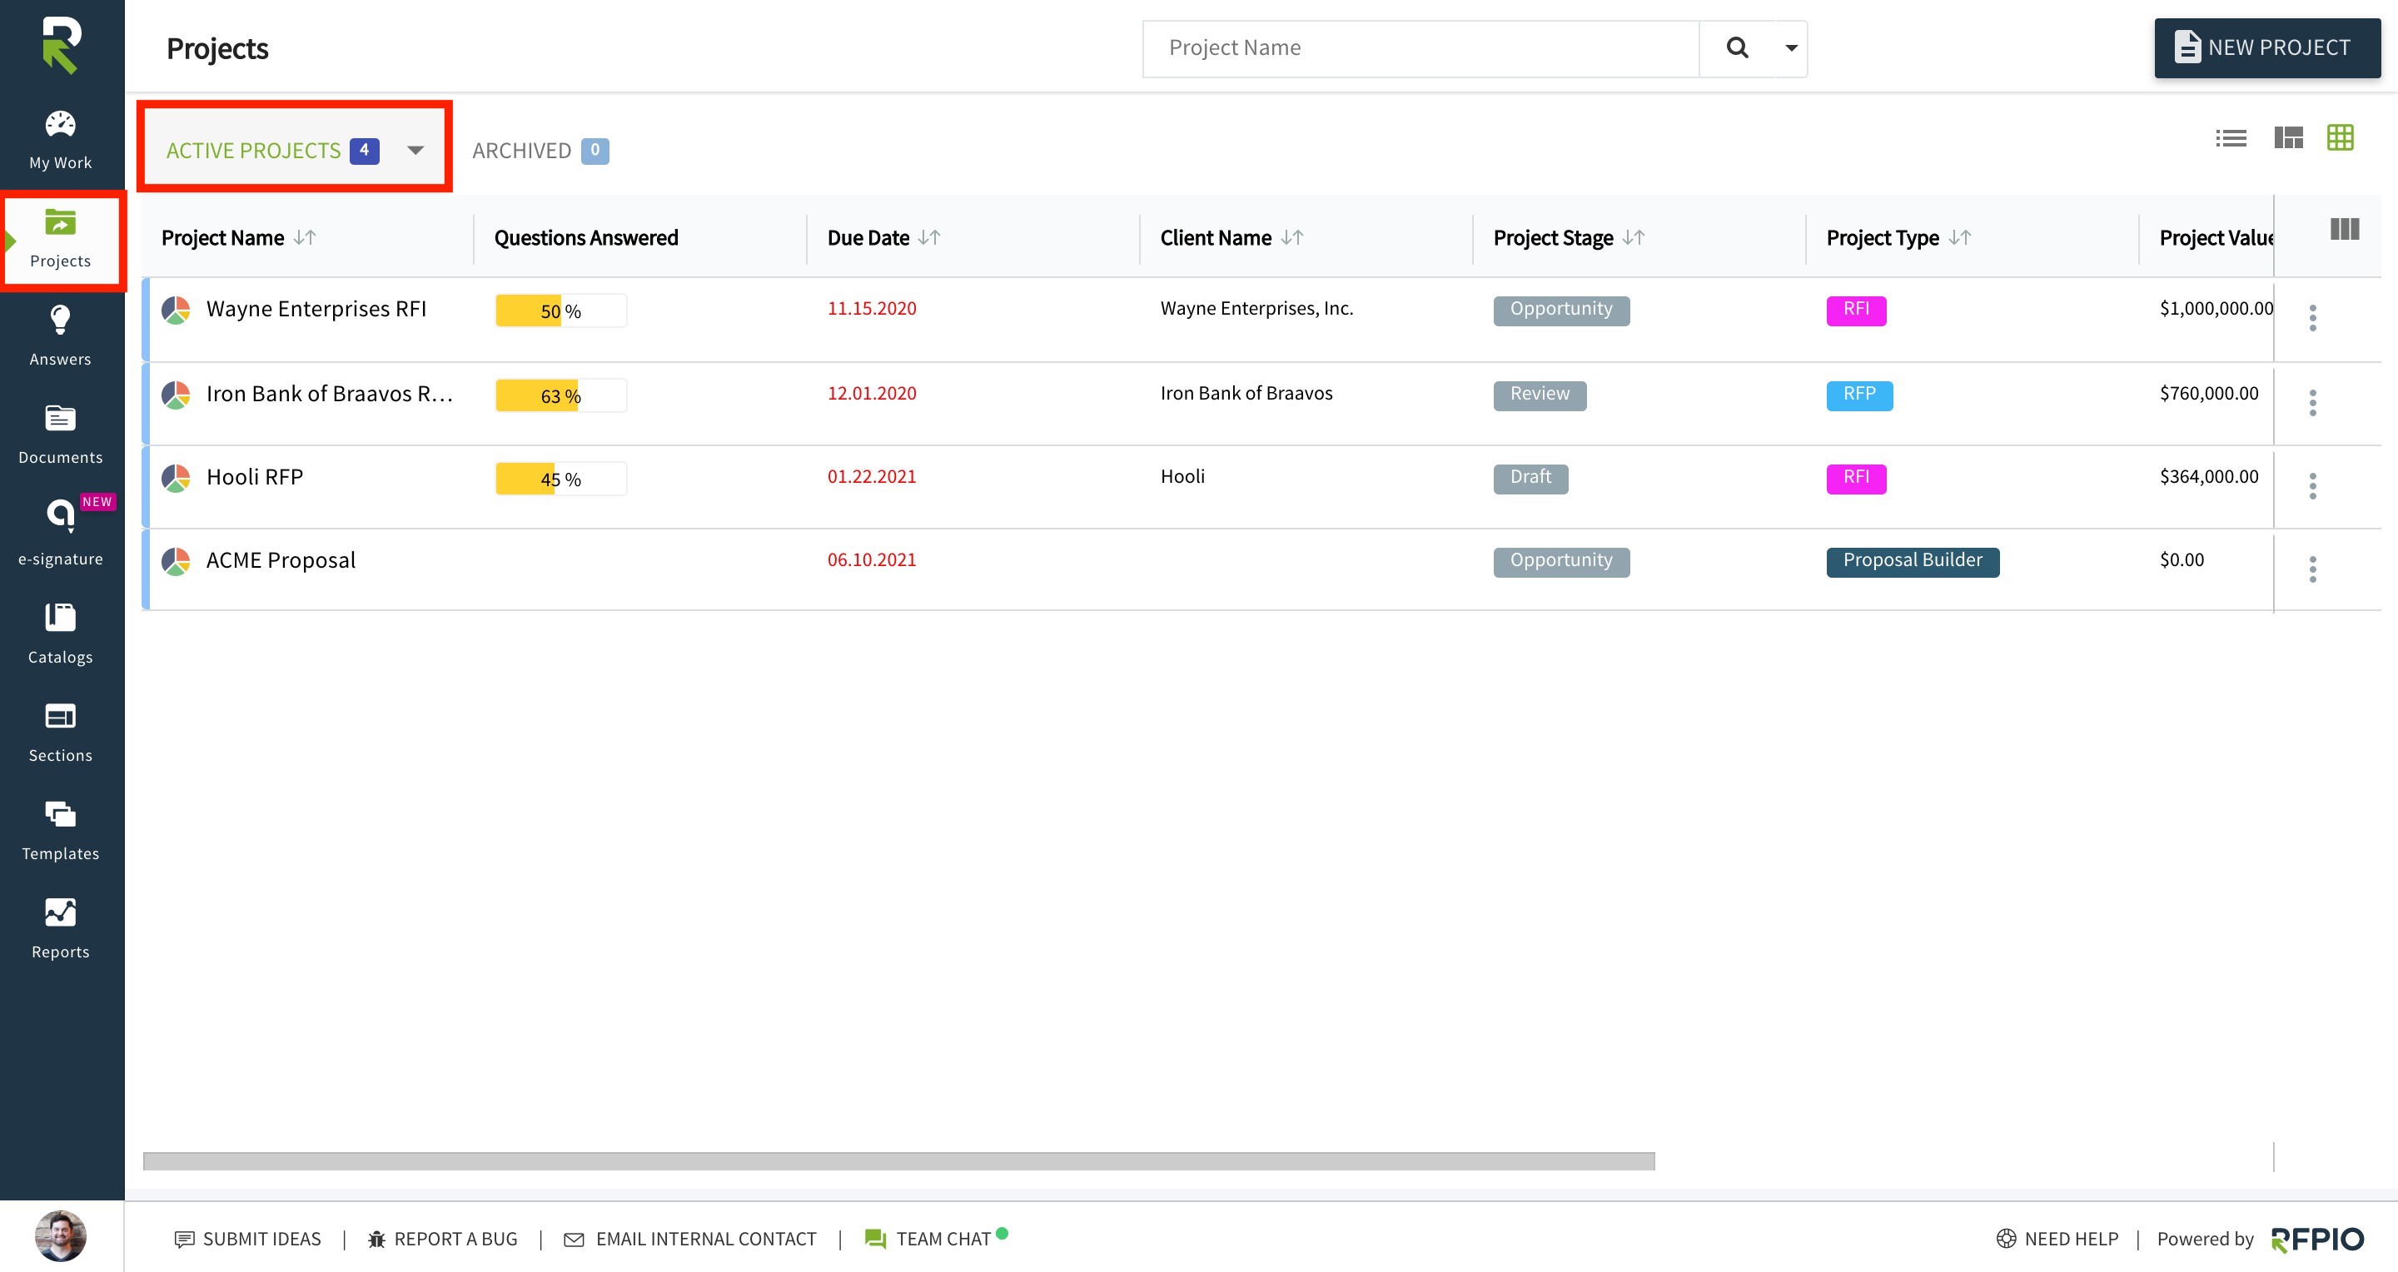Open Sections in the sidebar
The image size is (2398, 1272).
point(61,733)
